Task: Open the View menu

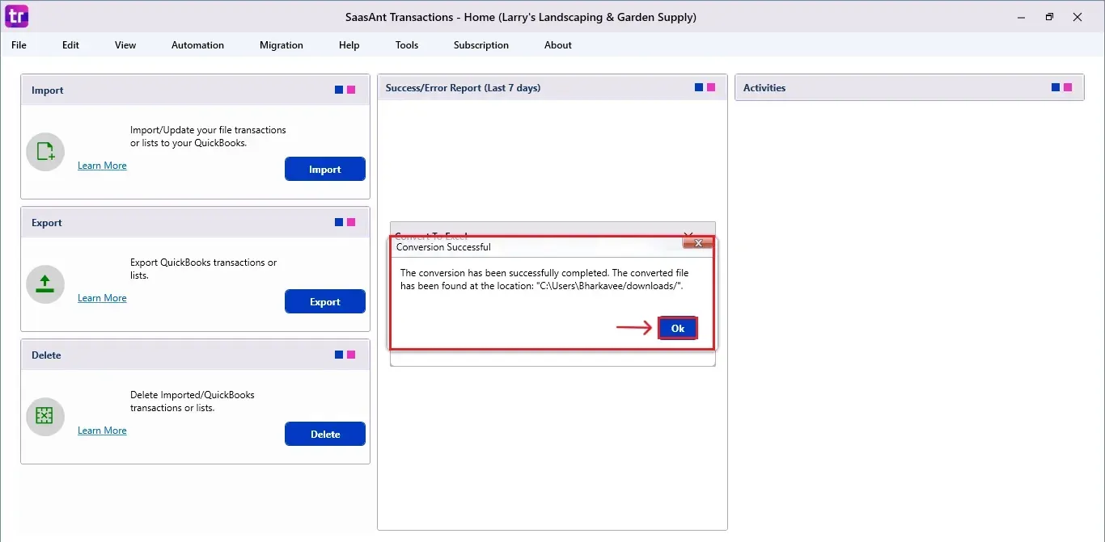Action: (x=125, y=45)
